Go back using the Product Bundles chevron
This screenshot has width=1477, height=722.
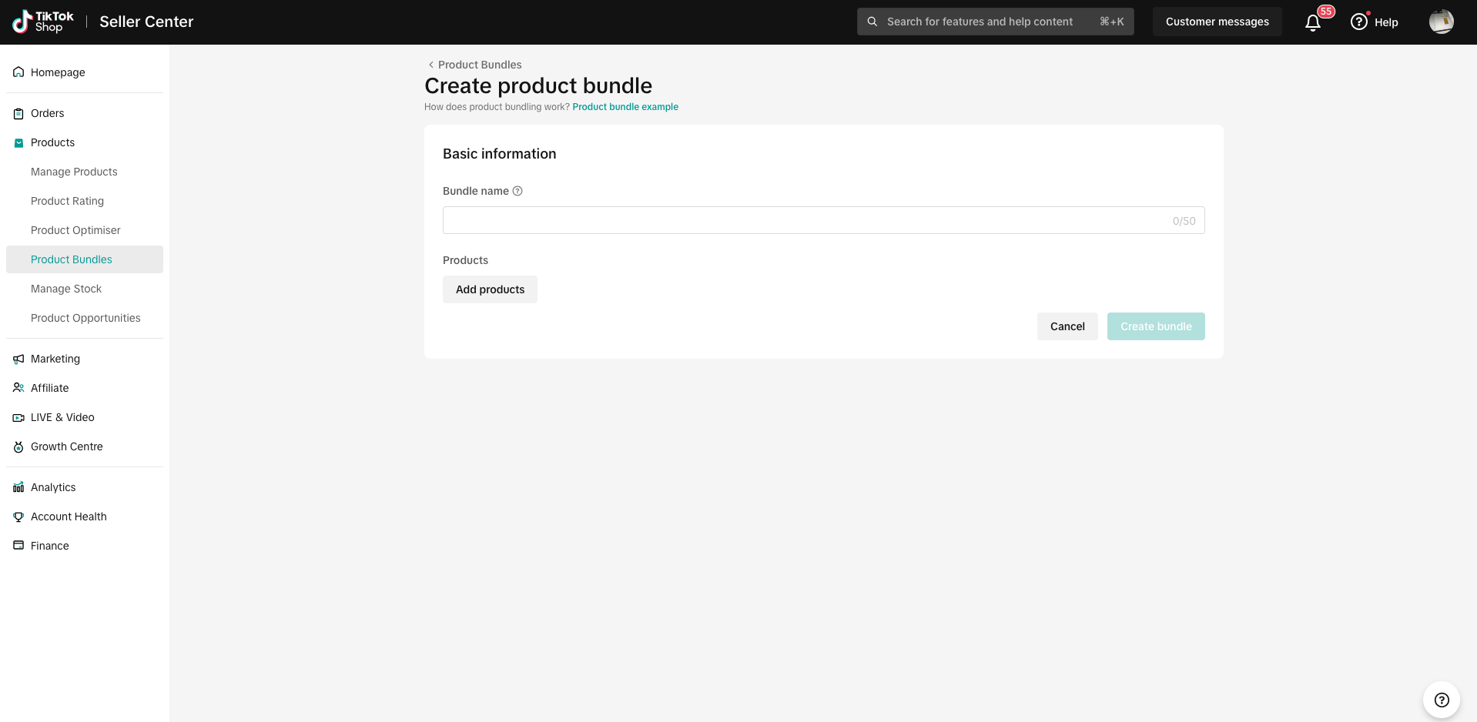click(x=430, y=65)
